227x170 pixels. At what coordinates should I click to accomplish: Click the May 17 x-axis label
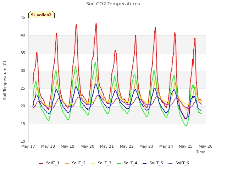[28, 146]
